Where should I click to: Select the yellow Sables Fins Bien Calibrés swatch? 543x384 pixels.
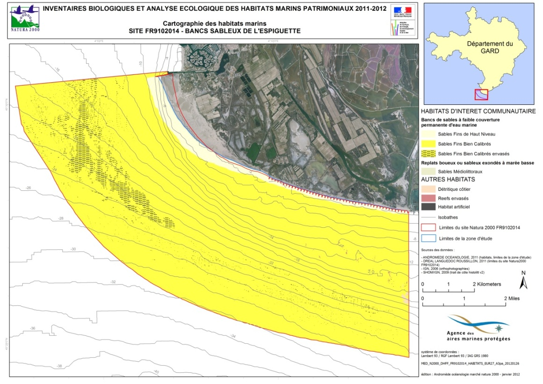[x=428, y=144]
